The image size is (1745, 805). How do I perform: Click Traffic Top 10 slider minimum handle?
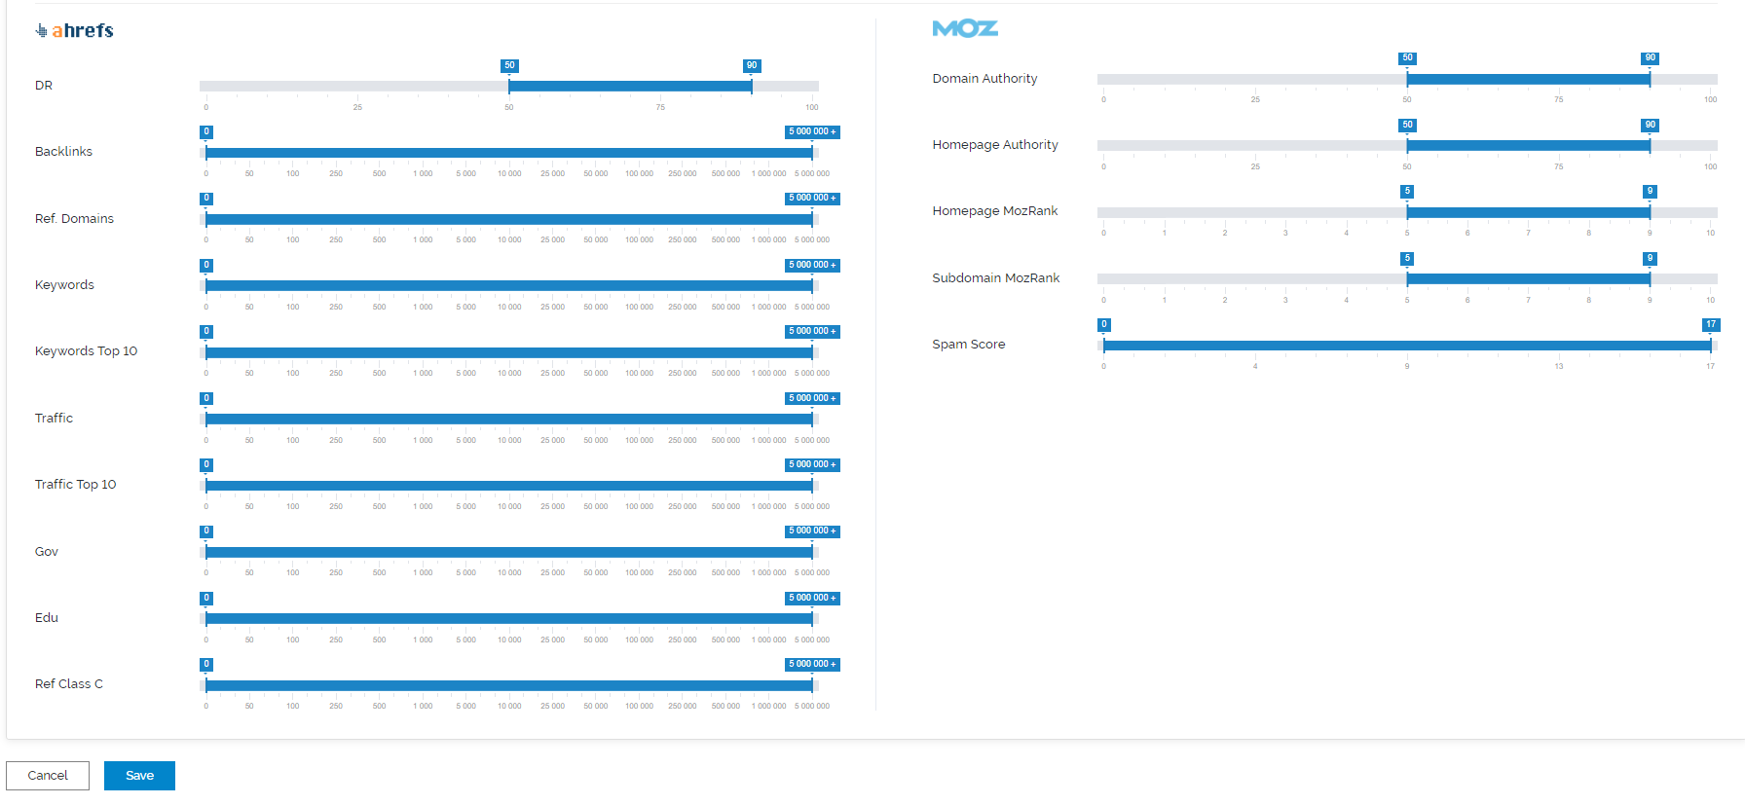coord(206,485)
